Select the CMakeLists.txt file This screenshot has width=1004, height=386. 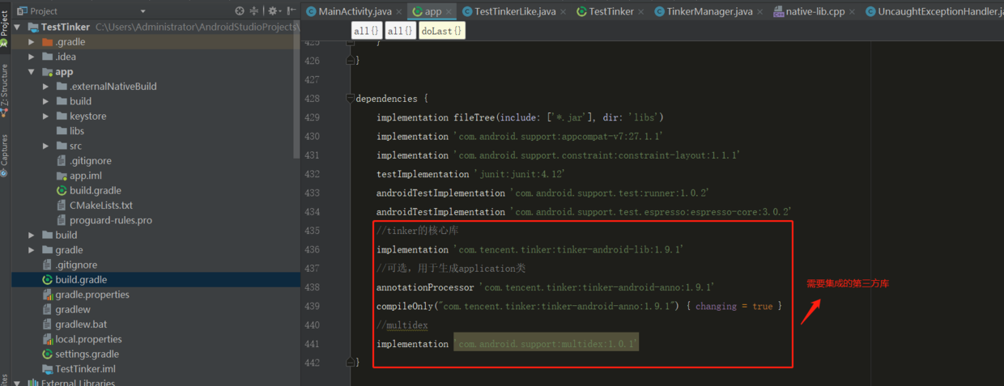pyautogui.click(x=101, y=206)
